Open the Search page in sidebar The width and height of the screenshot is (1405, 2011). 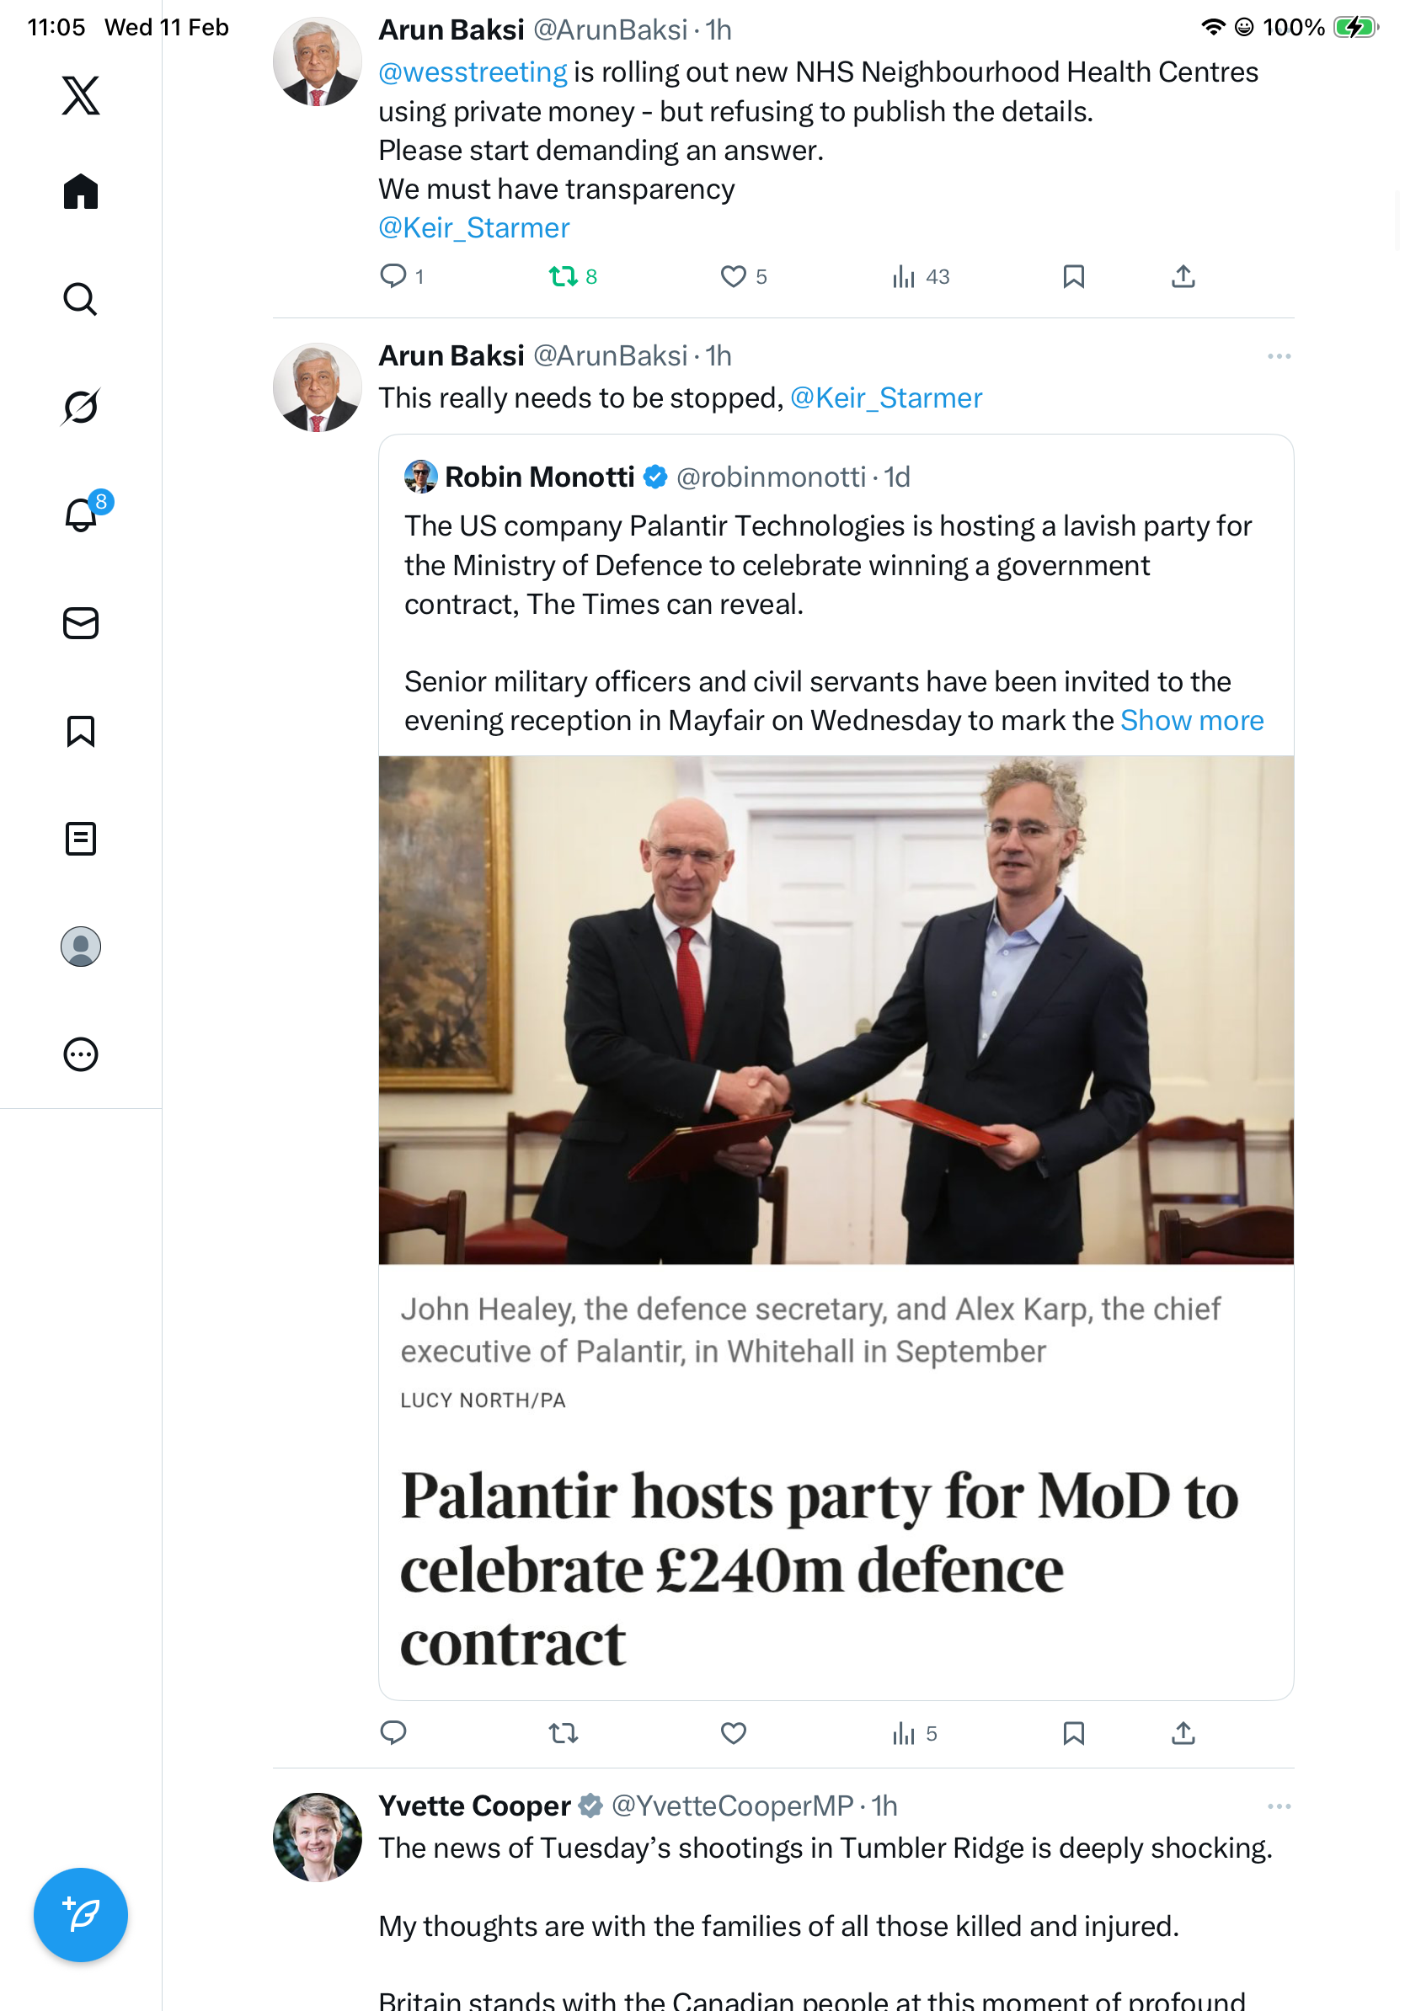point(81,300)
